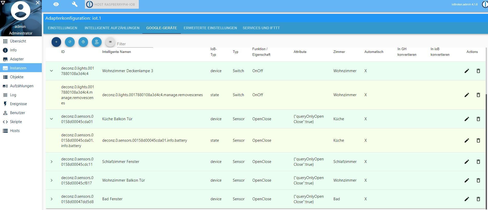Open the Erweiterte Einstellungen tab
The height and width of the screenshot is (210, 488).
coord(210,28)
